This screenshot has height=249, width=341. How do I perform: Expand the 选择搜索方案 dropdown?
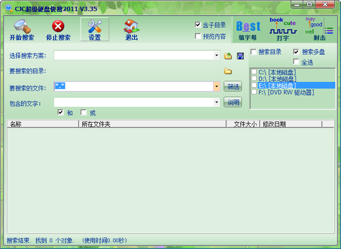(217, 56)
